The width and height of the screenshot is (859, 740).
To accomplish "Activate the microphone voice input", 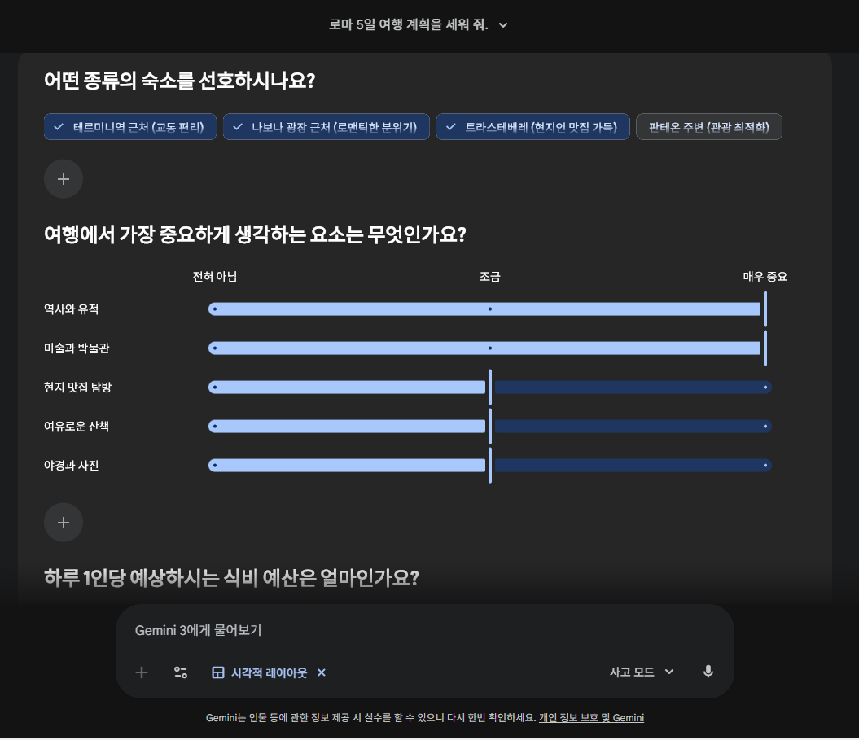I will pyautogui.click(x=708, y=672).
